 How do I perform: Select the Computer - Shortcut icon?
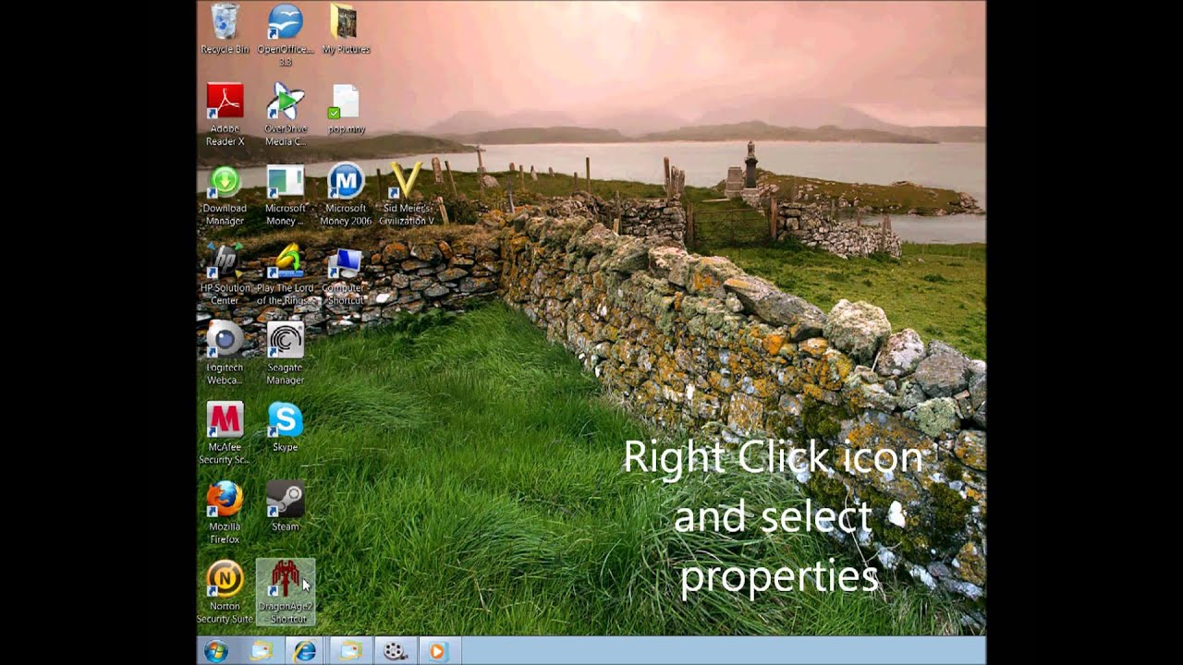346,273
